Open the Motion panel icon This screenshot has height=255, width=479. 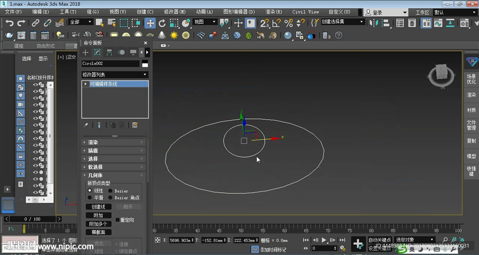(x=121, y=52)
